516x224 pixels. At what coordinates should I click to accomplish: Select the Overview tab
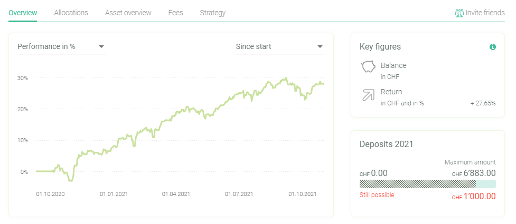point(23,13)
